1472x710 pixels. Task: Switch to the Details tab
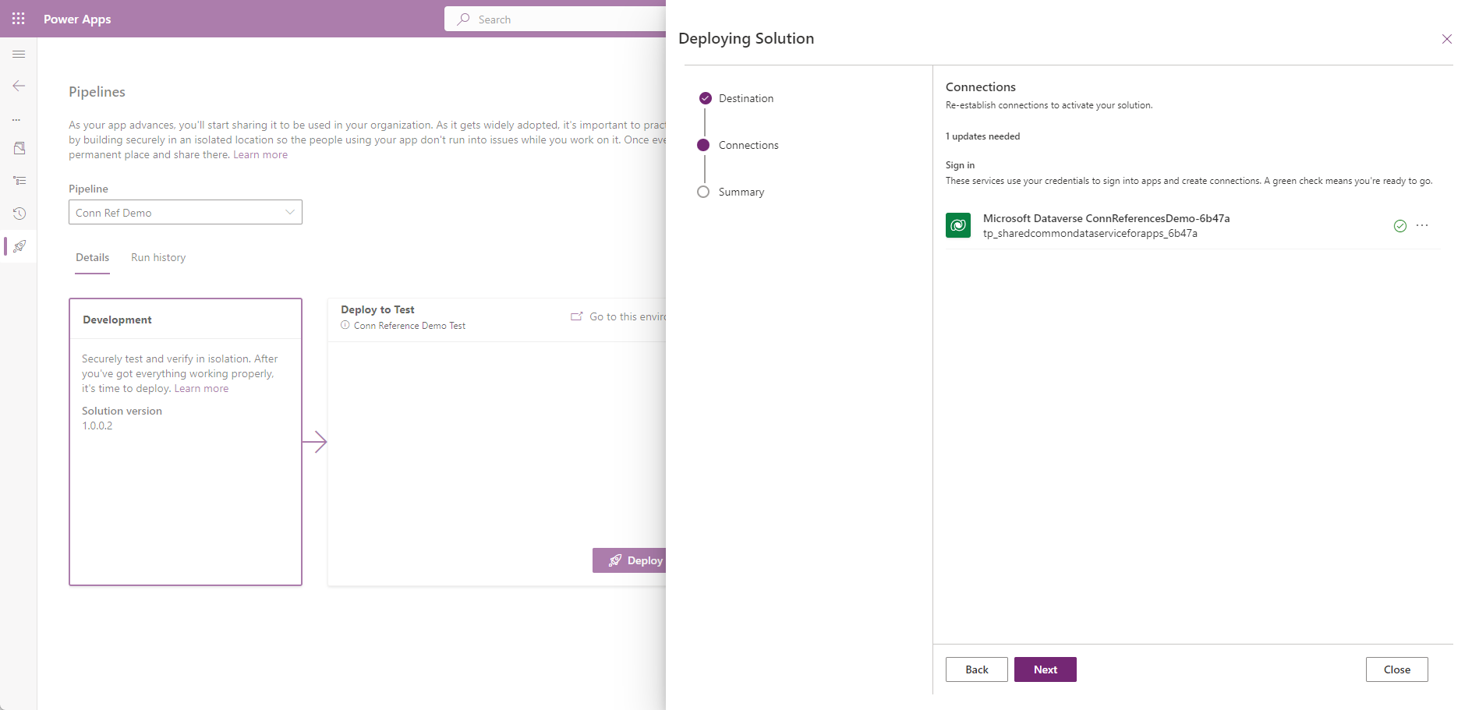pyautogui.click(x=92, y=258)
